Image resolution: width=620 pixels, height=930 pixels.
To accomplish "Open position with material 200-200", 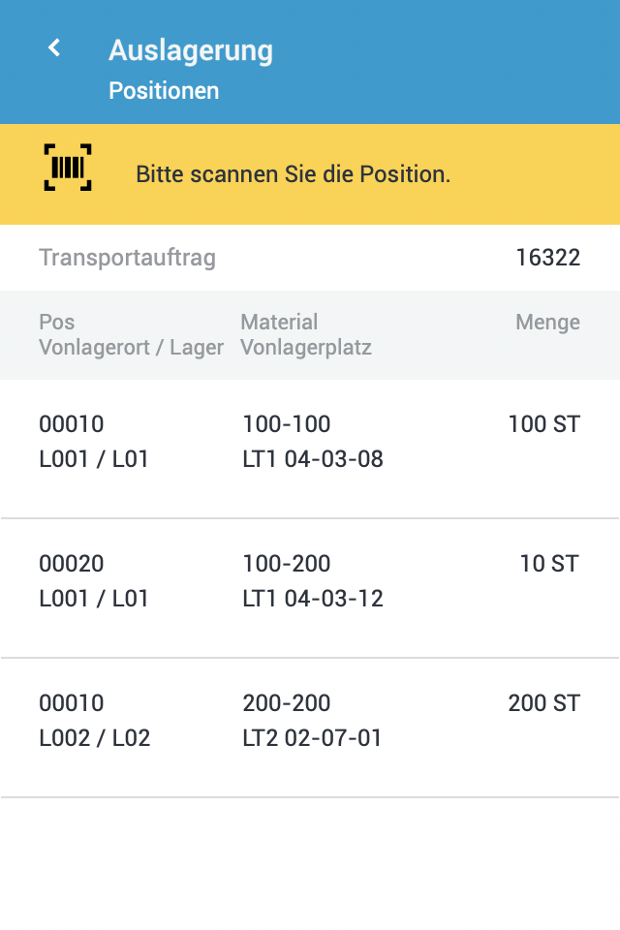I will (286, 703).
